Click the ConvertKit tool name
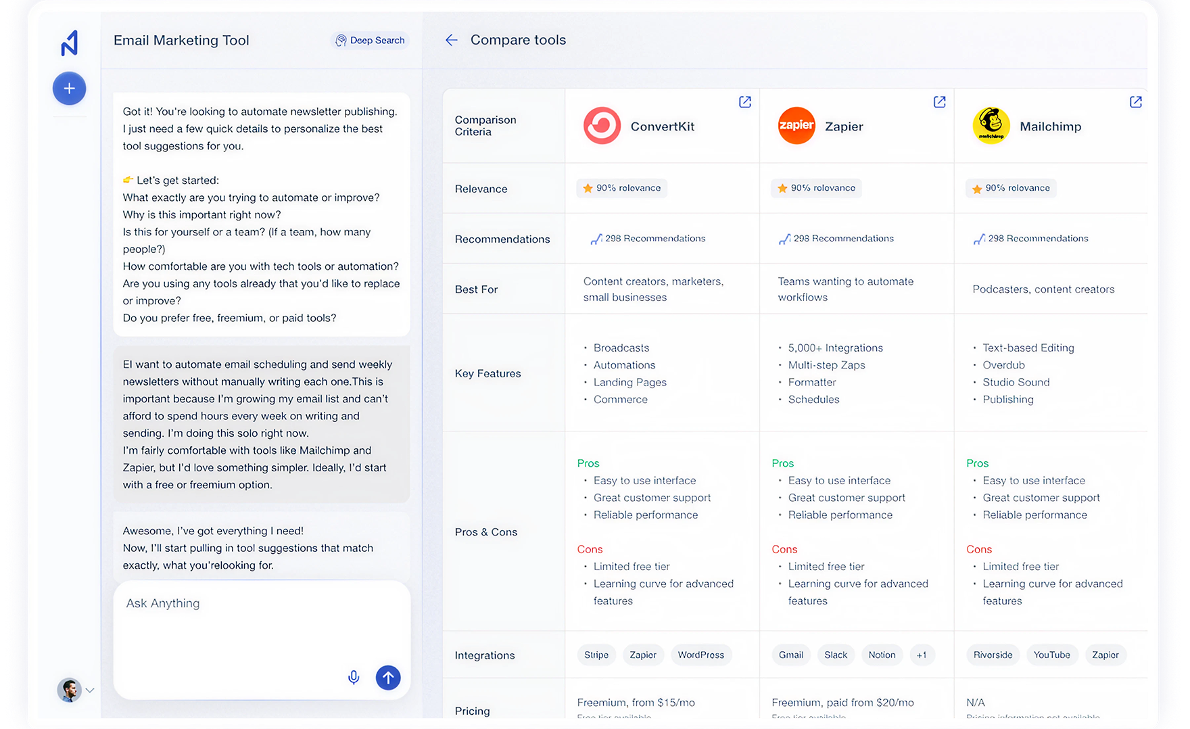This screenshot has height=729, width=1190. click(663, 126)
